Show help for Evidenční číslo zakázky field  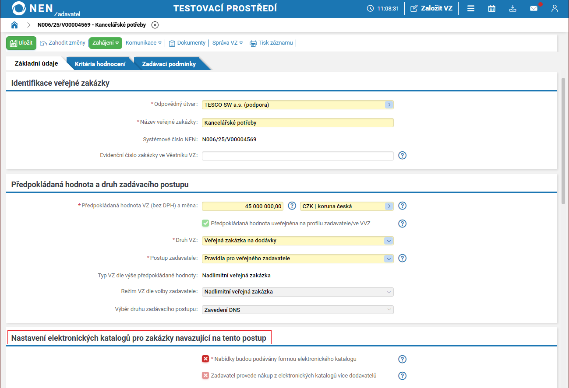402,155
